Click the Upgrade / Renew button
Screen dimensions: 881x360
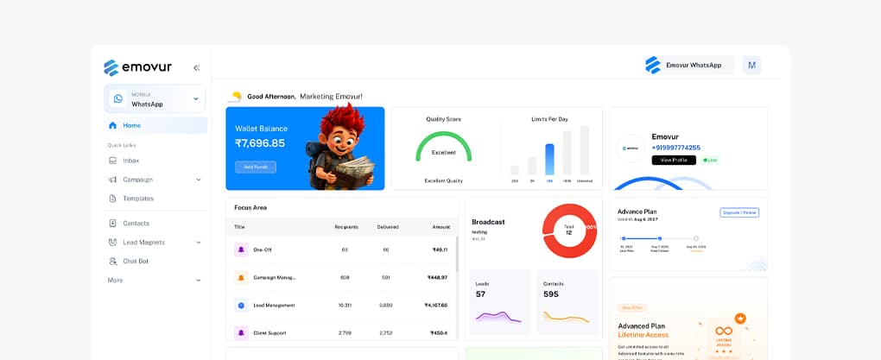click(x=739, y=212)
